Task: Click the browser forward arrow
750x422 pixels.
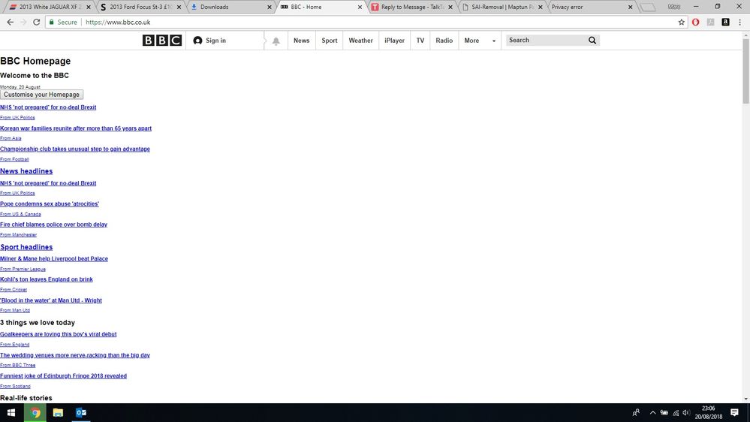Action: pyautogui.click(x=23, y=22)
